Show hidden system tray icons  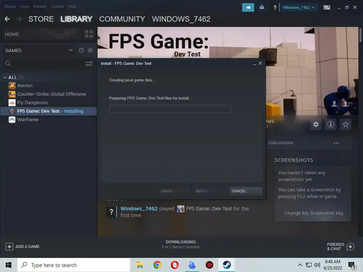pyautogui.click(x=300, y=265)
